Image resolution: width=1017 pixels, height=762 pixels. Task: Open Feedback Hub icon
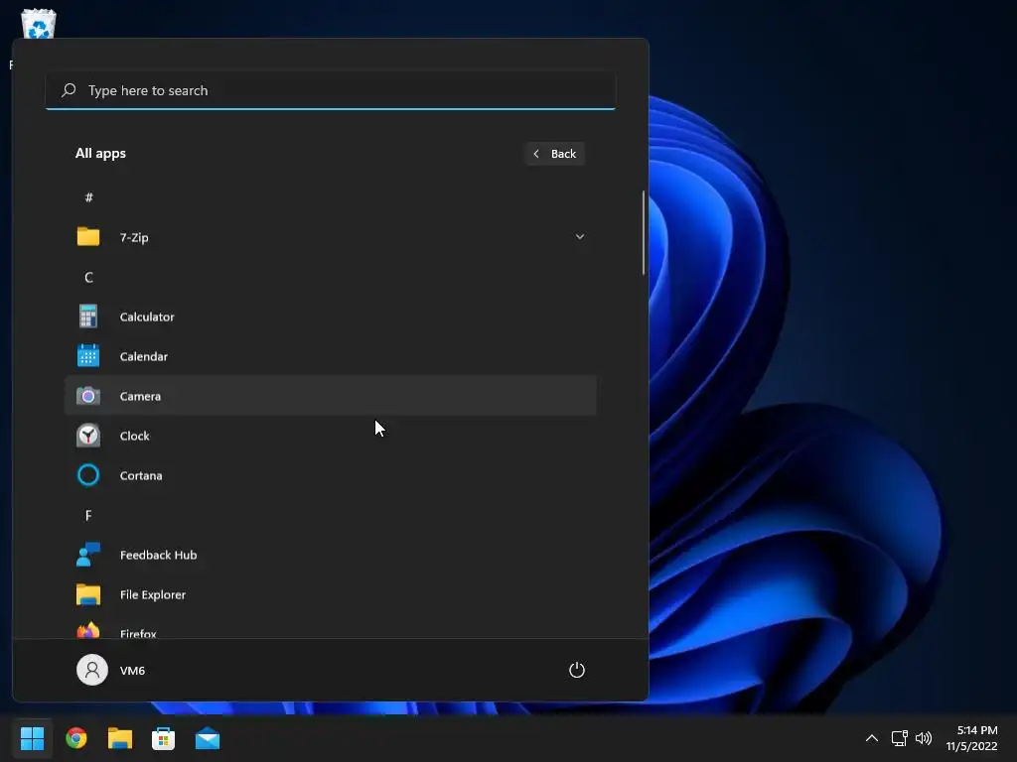click(x=88, y=555)
